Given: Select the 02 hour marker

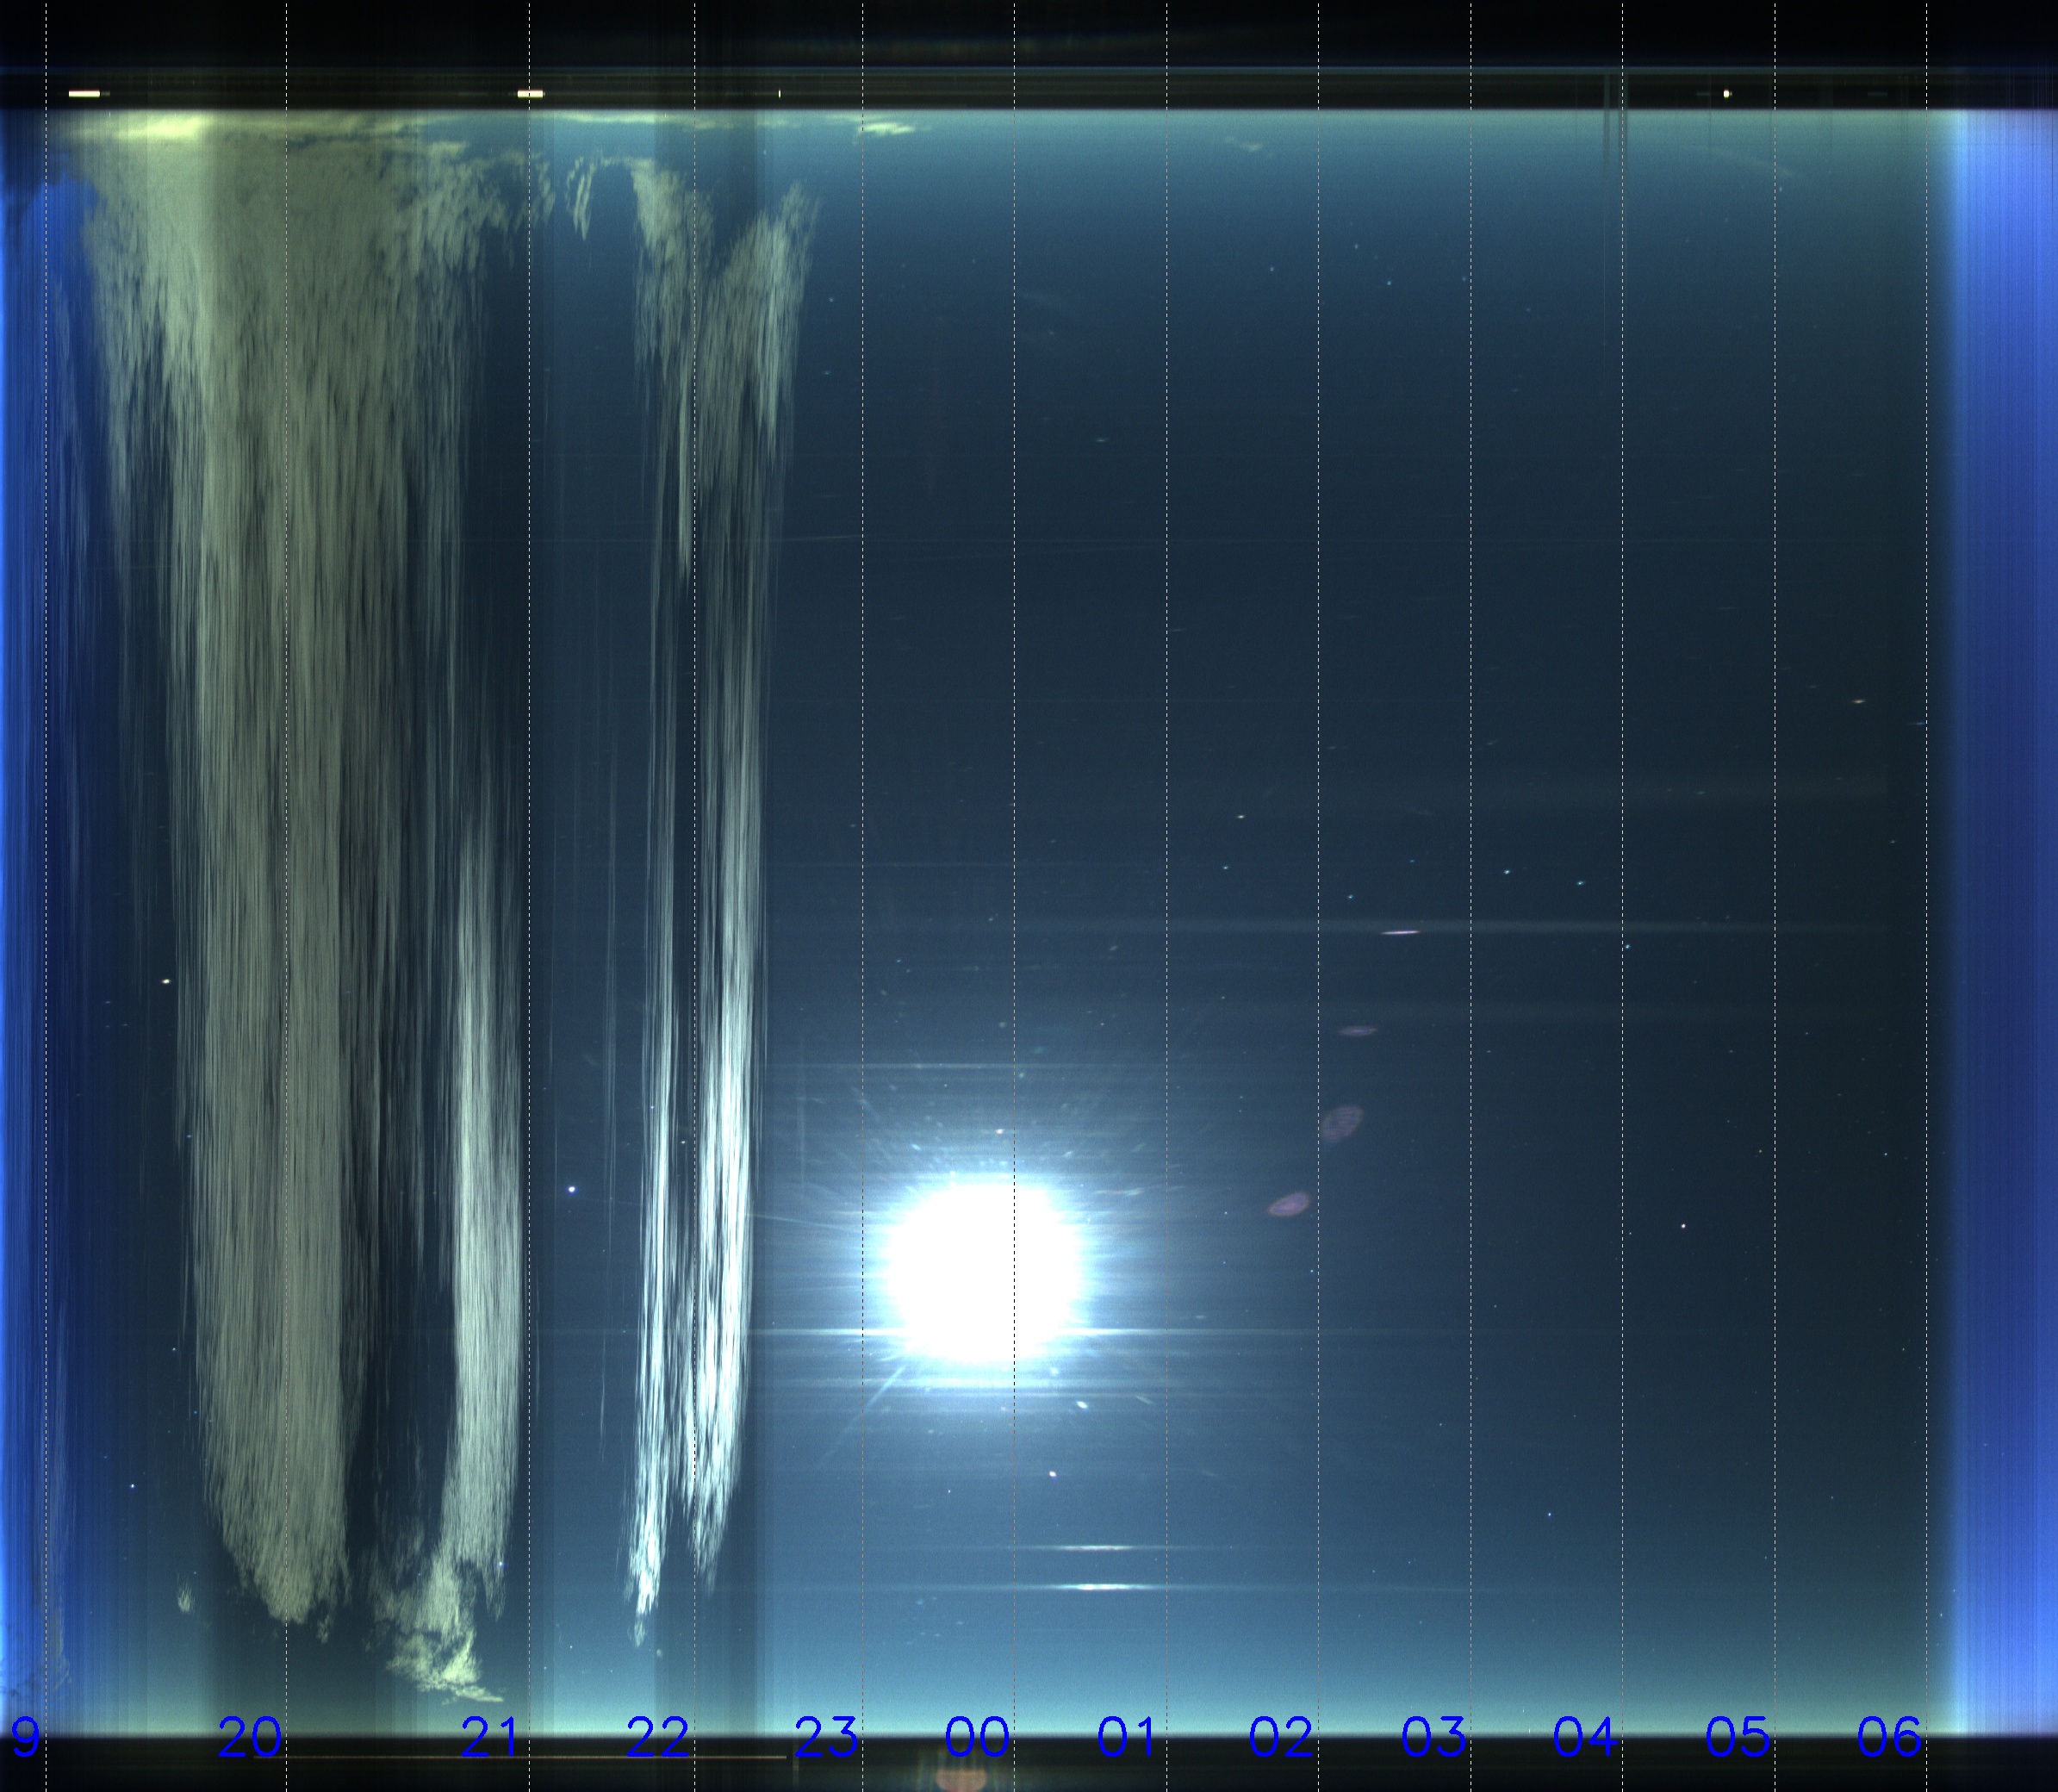Looking at the screenshot, I should pos(1280,1737).
